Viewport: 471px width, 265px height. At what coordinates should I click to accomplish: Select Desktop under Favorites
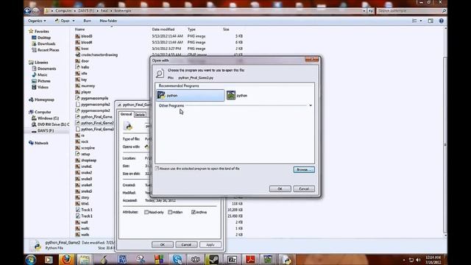coord(44,38)
